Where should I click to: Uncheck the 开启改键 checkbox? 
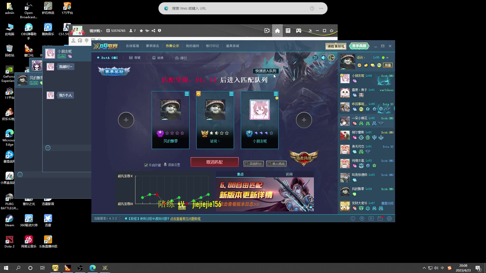tap(146, 165)
